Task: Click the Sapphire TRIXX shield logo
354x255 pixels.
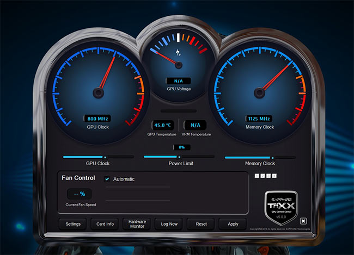Action: coord(279,206)
